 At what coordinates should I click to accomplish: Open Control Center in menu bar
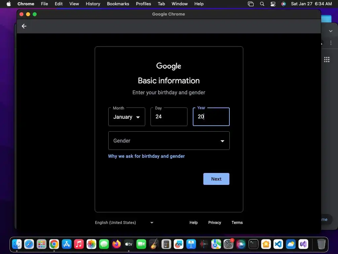[273, 4]
